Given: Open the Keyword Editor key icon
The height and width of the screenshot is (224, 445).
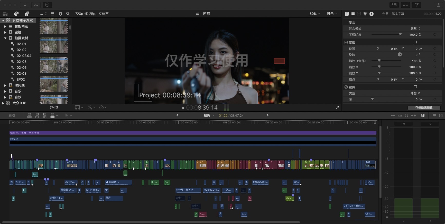Looking at the screenshot, I should point(36,5).
